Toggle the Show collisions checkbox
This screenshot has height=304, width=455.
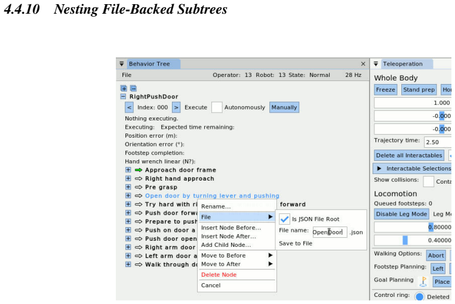[x=428, y=181]
